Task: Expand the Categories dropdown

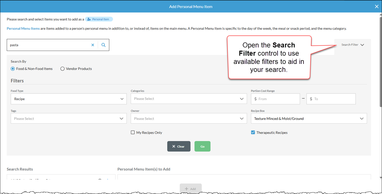Action: (189, 99)
